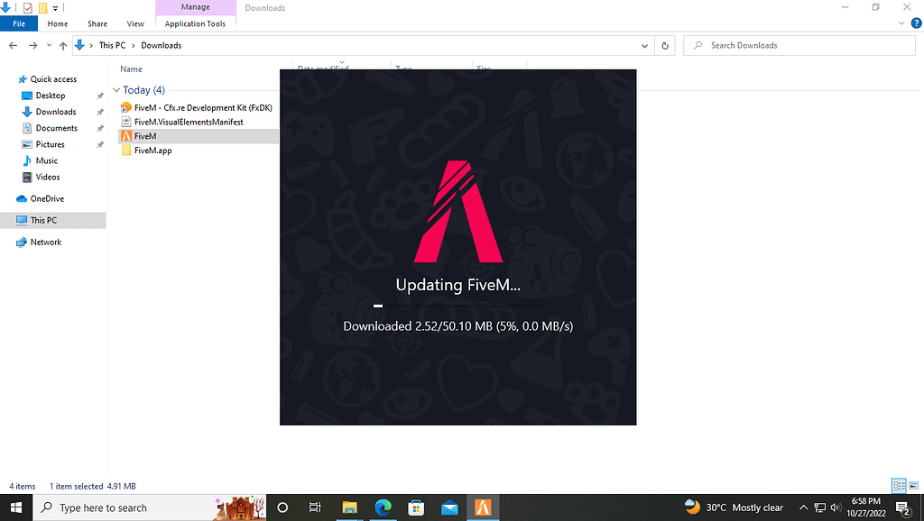924x521 pixels.
Task: Open Mail from the taskbar
Action: pyautogui.click(x=449, y=507)
